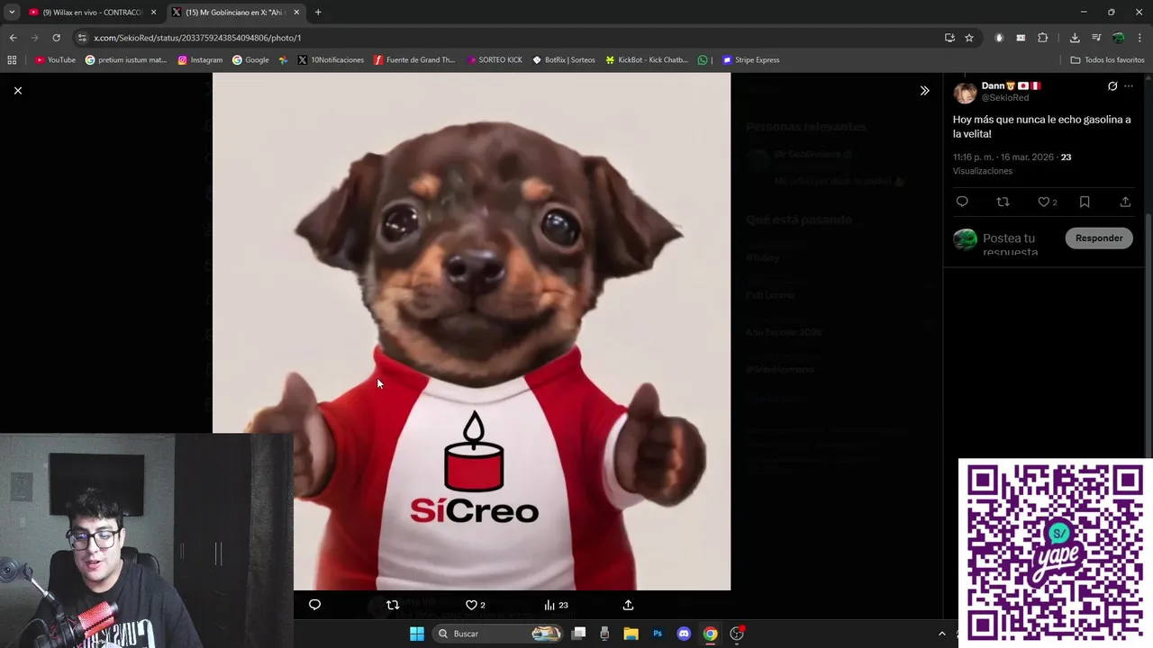Click the reply icon below the photo
1153x648 pixels.
(x=314, y=605)
